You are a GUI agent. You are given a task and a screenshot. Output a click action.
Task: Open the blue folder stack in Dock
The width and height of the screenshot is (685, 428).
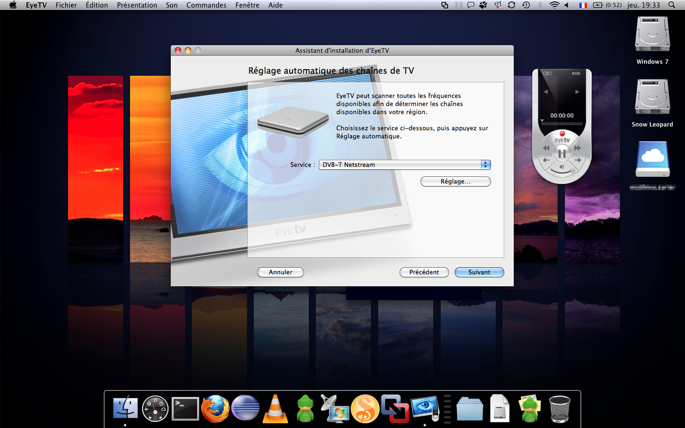470,409
